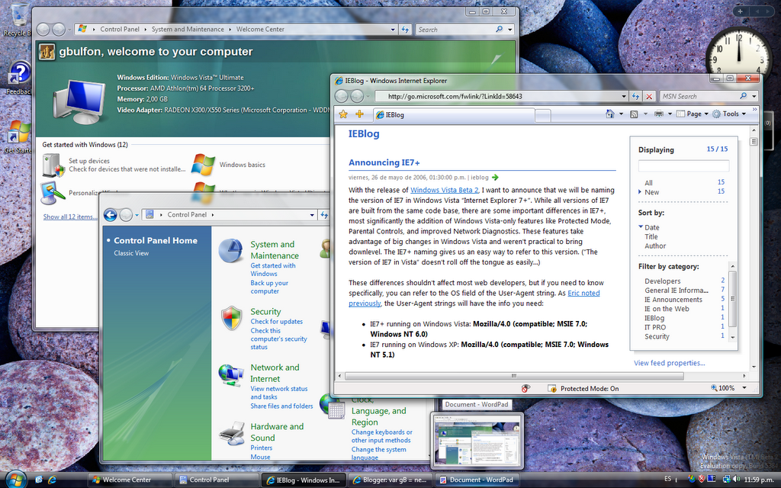This screenshot has height=488, width=781.
Task: Open the IE address bar dropdown
Action: tap(624, 96)
